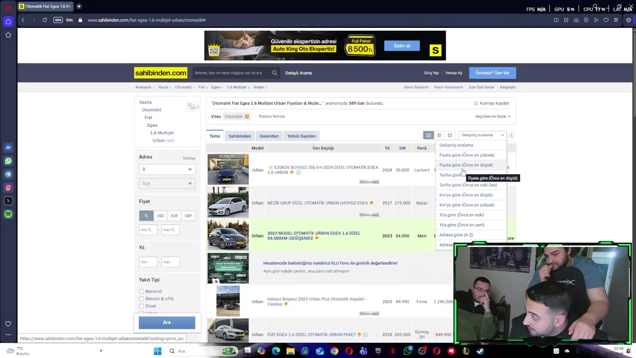Choose Gelişmiş sıralama option in list

click(456, 145)
